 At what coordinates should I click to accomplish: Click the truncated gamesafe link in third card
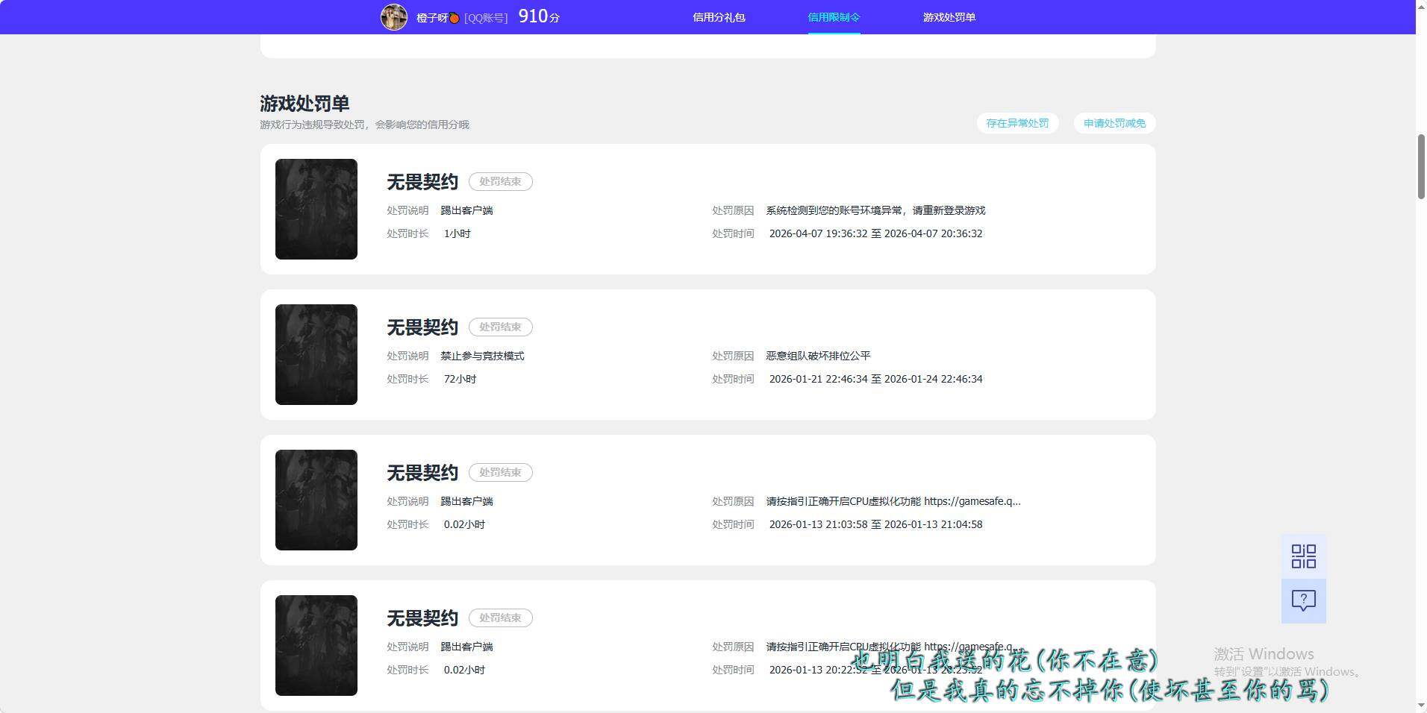point(972,501)
